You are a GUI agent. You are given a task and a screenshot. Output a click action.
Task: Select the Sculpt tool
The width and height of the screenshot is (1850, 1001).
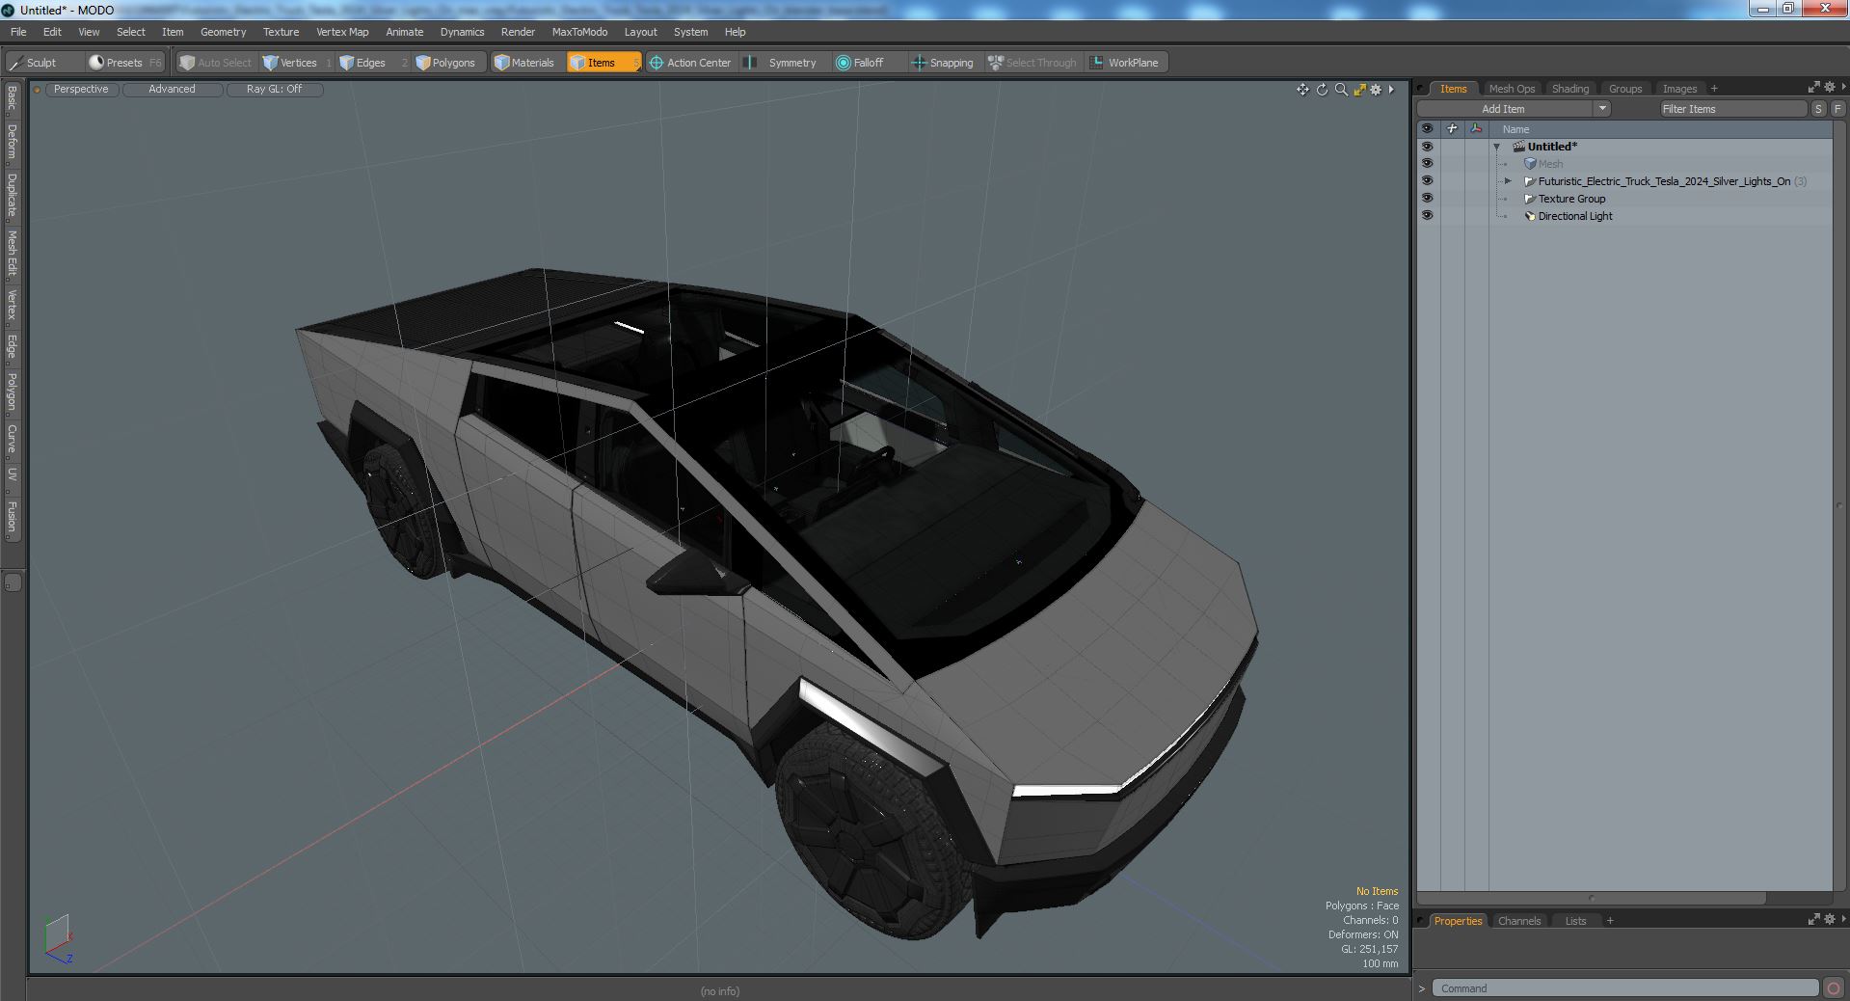[43, 63]
